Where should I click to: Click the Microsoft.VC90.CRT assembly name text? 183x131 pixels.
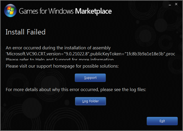coord(26,54)
